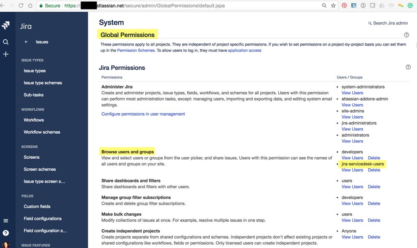View Users for jira-administrators group
The image size is (417, 248).
(352, 129)
